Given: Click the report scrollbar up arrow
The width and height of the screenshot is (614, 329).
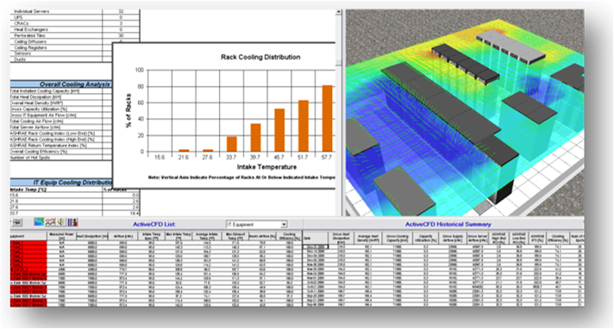Looking at the screenshot, I should 338,13.
